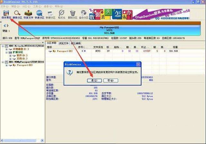Screen dimensions: 206x144
Task: Click the question mark icon in dialog
Action: click(70, 72)
